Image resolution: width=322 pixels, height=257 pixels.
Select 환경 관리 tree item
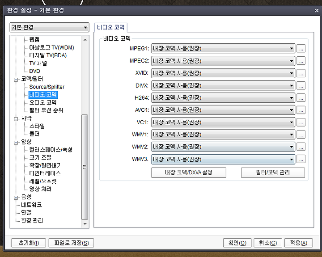tap(32, 220)
